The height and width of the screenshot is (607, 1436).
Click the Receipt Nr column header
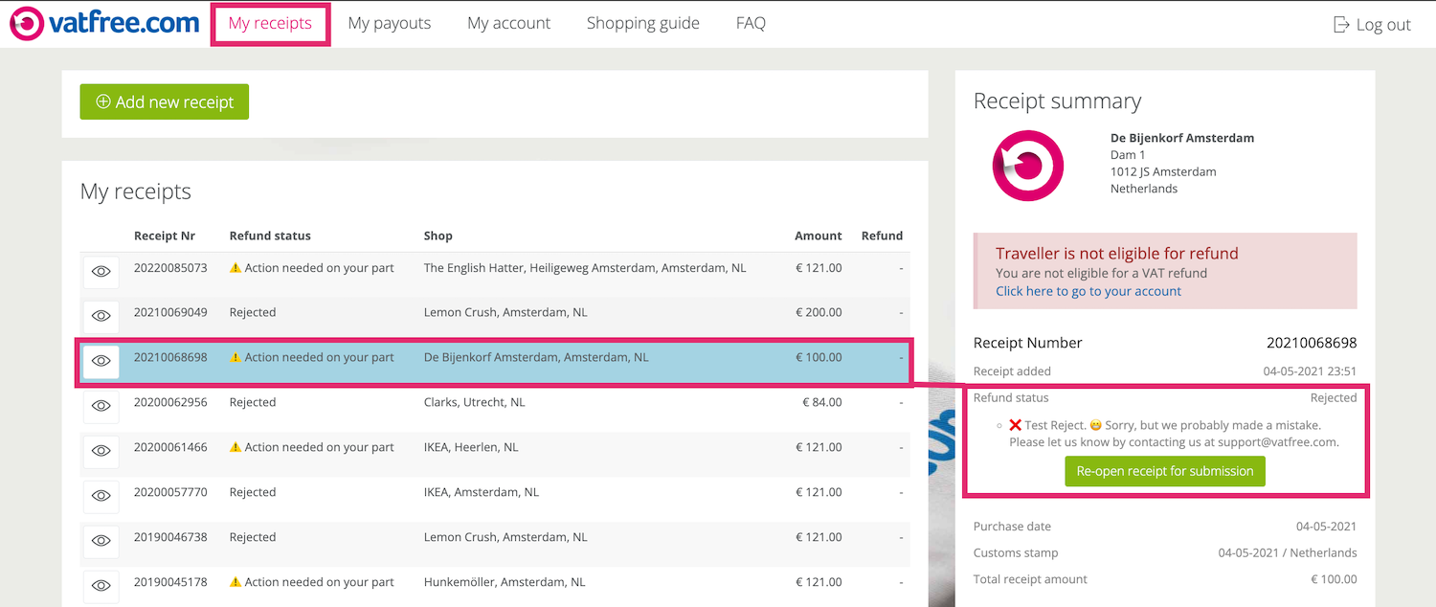[165, 236]
